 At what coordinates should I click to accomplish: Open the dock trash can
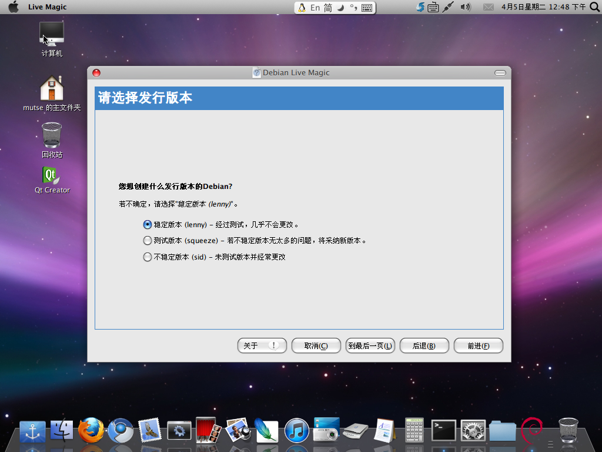[568, 430]
